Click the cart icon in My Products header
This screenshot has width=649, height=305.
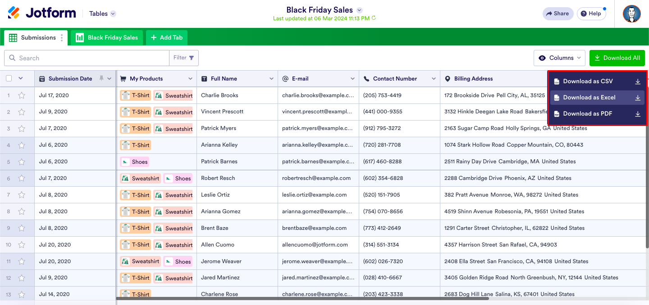click(123, 79)
